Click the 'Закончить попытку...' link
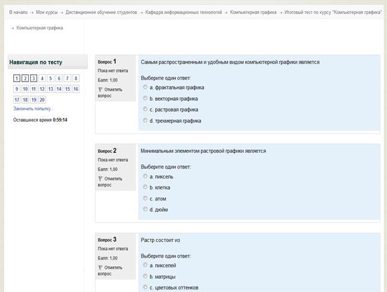The width and height of the screenshot is (387, 292). click(33, 109)
